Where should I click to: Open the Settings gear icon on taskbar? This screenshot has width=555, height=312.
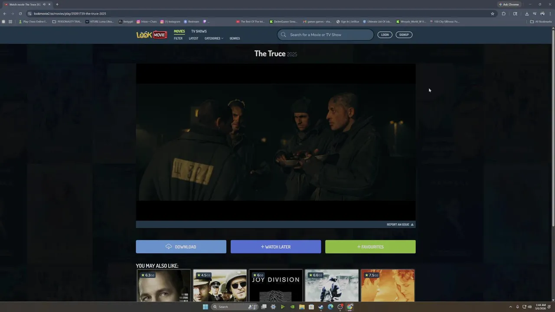(273, 307)
